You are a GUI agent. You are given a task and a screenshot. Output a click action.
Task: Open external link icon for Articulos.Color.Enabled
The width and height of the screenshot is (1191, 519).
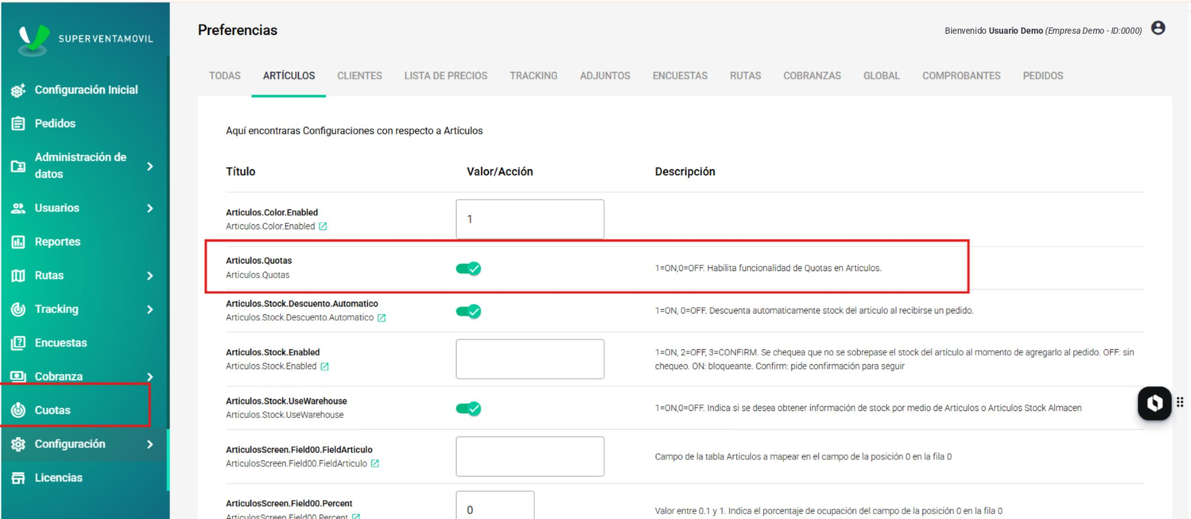[x=323, y=226]
